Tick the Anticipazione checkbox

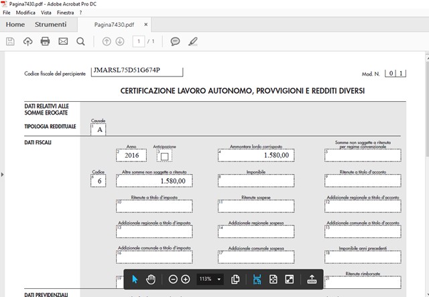coord(164,157)
